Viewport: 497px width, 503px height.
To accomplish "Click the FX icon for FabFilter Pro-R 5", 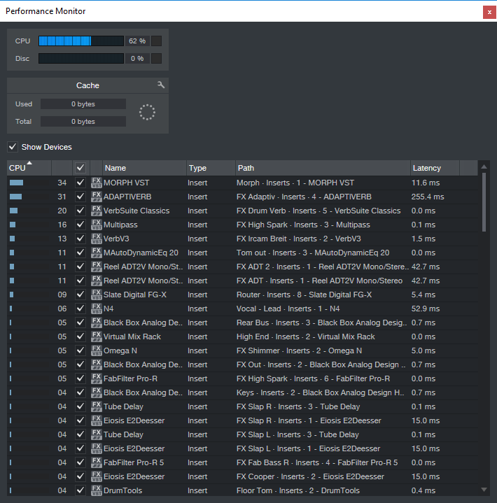I will coord(97,462).
